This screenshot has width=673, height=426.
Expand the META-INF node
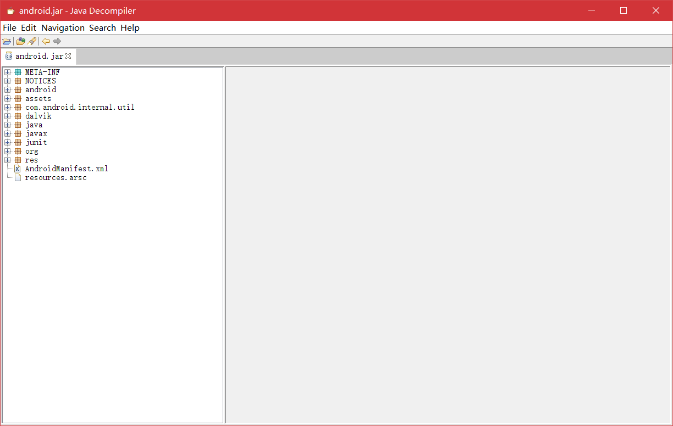pyautogui.click(x=7, y=72)
